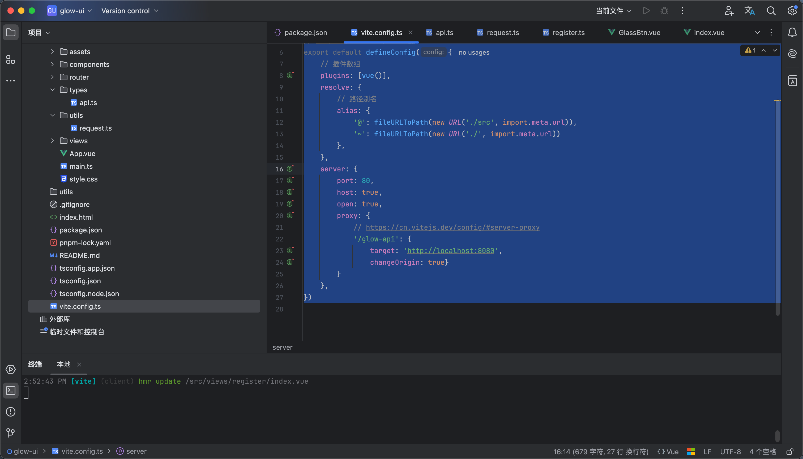Collapse the types folder
The image size is (803, 459).
(52, 90)
